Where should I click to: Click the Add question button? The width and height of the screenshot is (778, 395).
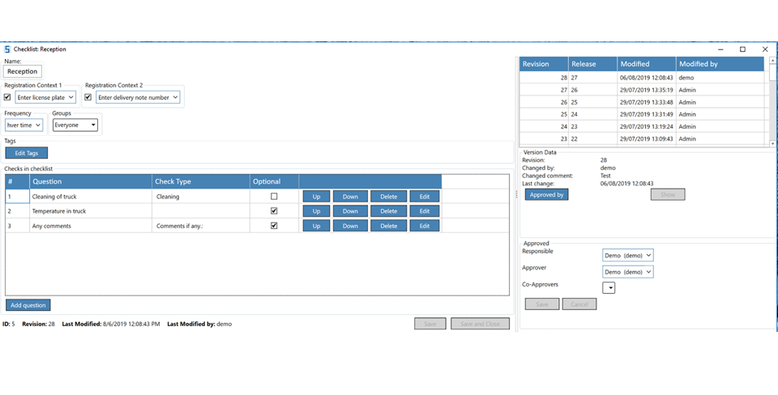[28, 305]
